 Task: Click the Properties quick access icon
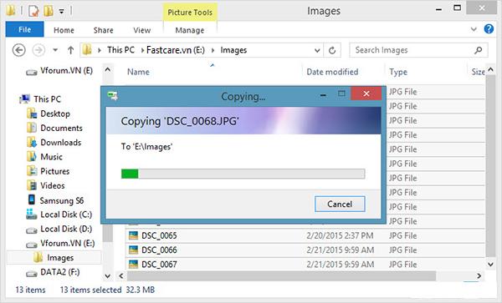tap(33, 11)
